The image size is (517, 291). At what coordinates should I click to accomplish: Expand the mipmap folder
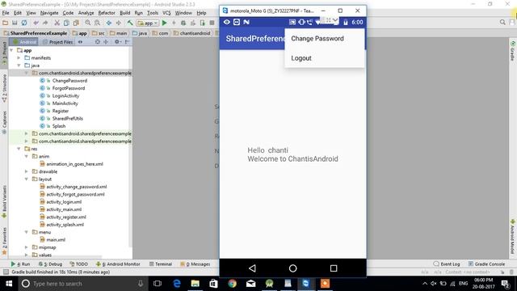tap(27, 247)
